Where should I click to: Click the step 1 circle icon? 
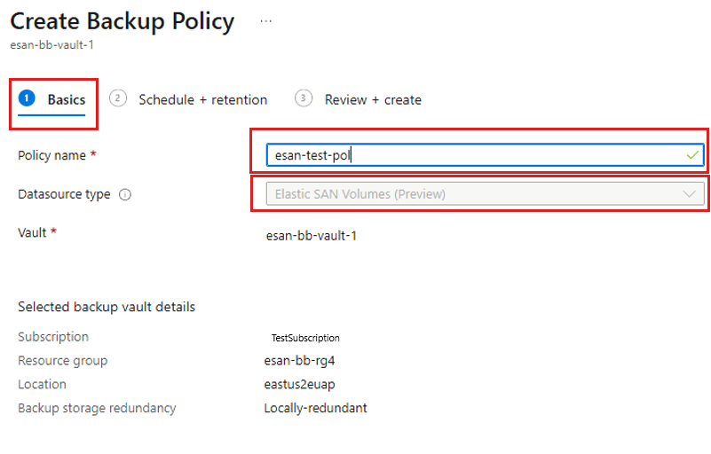tap(27, 98)
